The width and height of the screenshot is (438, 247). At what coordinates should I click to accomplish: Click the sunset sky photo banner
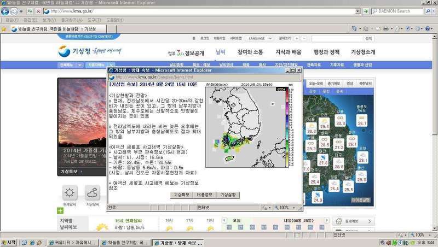pyautogui.click(x=82, y=112)
